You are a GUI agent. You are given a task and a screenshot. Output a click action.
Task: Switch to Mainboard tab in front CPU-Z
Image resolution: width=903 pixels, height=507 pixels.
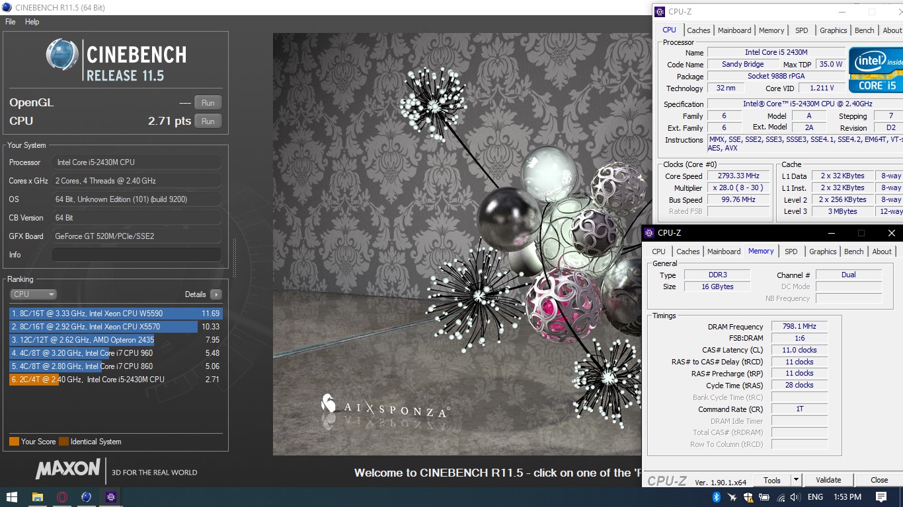[724, 252]
